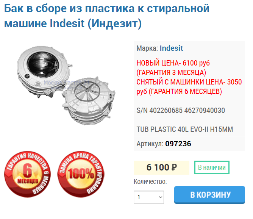Click the Москва Мастер watermark on image
The image size is (253, 219).
point(66,83)
